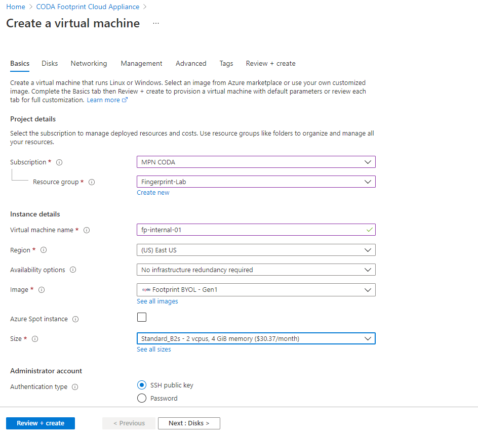Switch to the Disks tab
This screenshot has height=436, width=478.
[50, 63]
